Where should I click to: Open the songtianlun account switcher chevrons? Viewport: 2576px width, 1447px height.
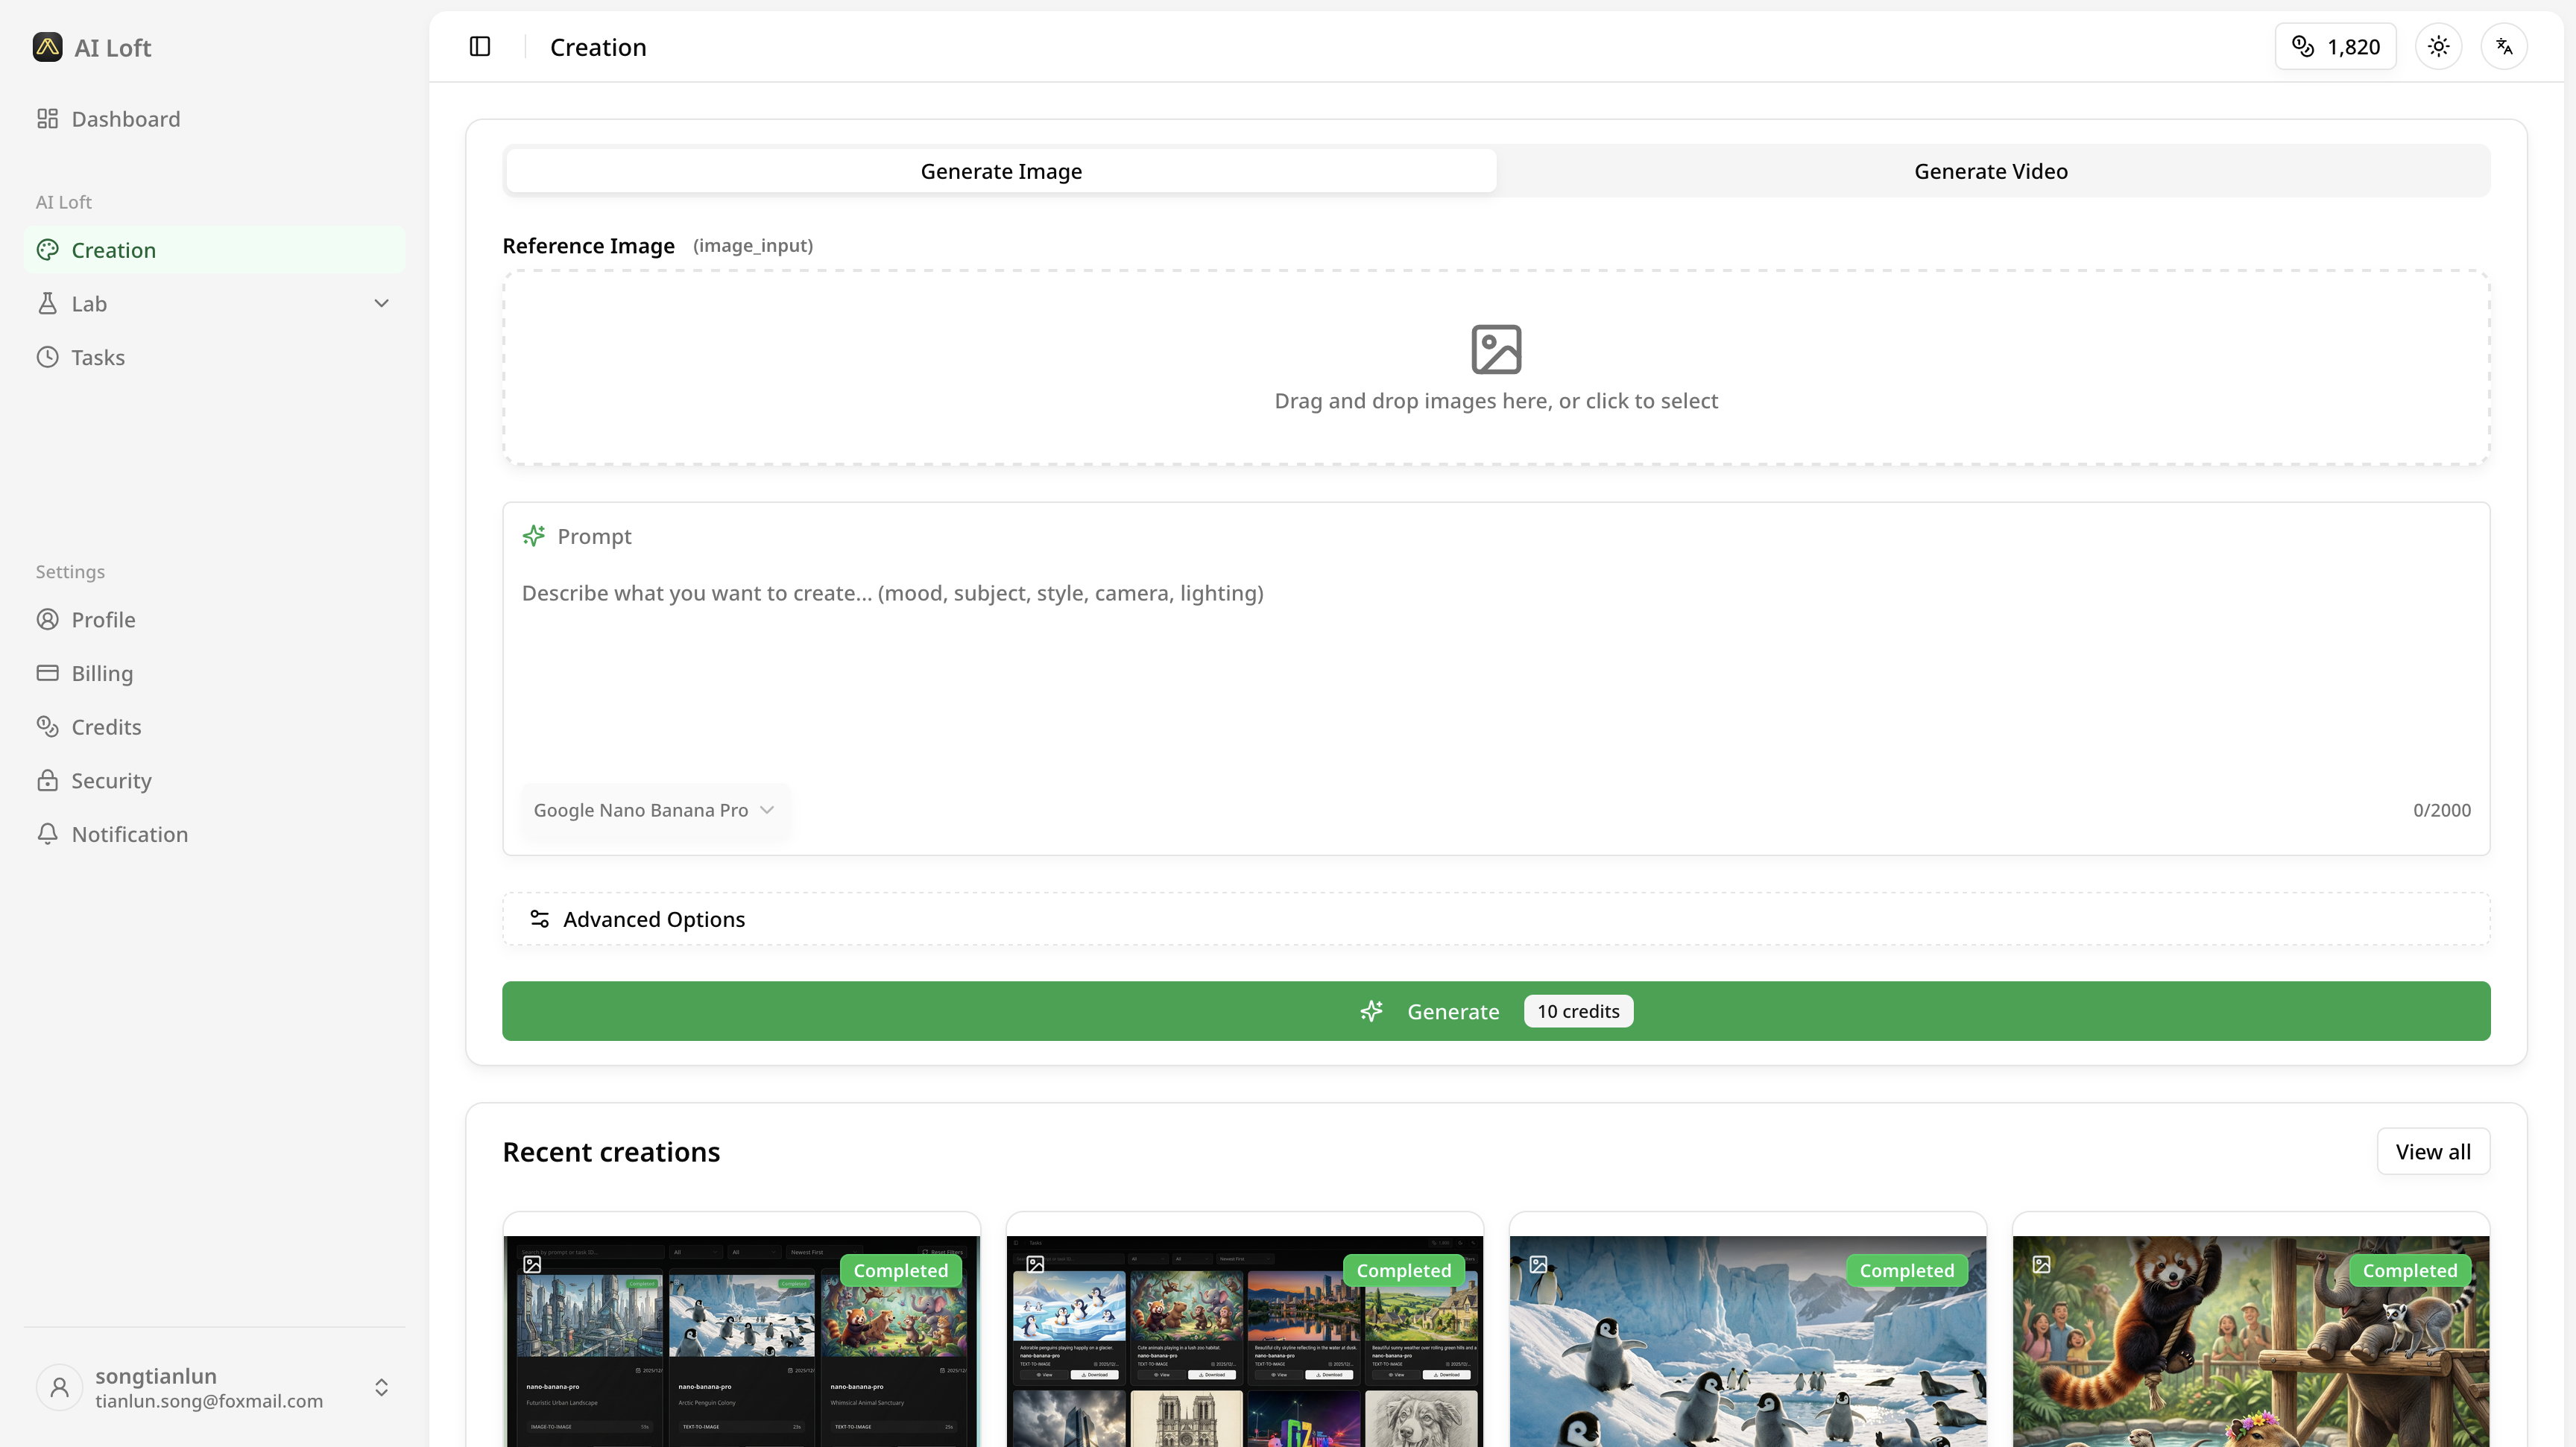click(x=381, y=1388)
